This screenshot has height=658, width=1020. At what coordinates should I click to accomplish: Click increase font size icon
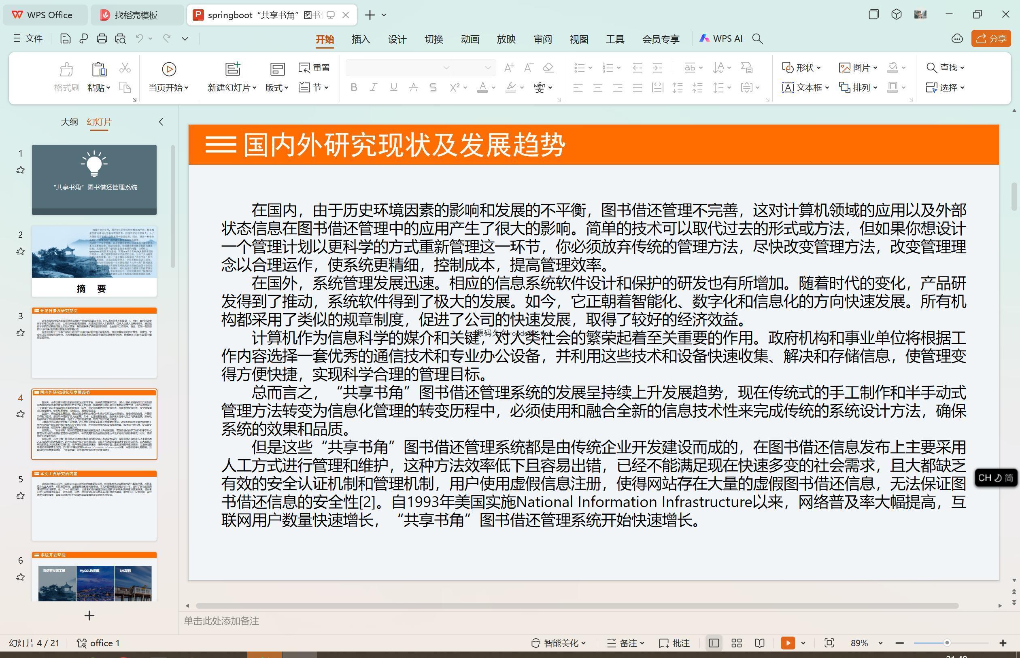point(509,68)
